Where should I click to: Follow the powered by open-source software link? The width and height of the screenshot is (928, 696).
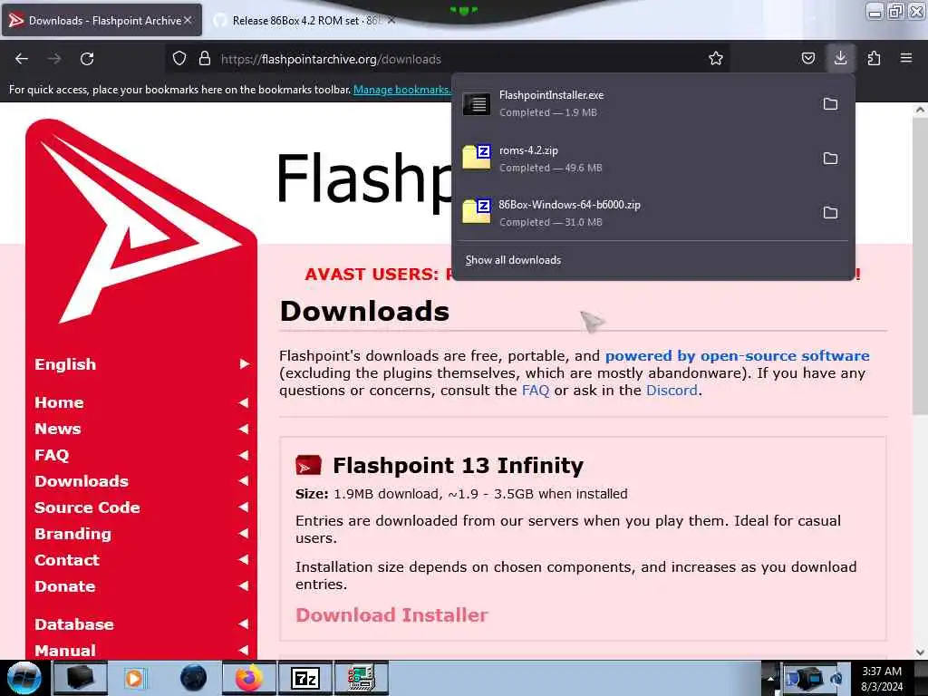click(737, 355)
